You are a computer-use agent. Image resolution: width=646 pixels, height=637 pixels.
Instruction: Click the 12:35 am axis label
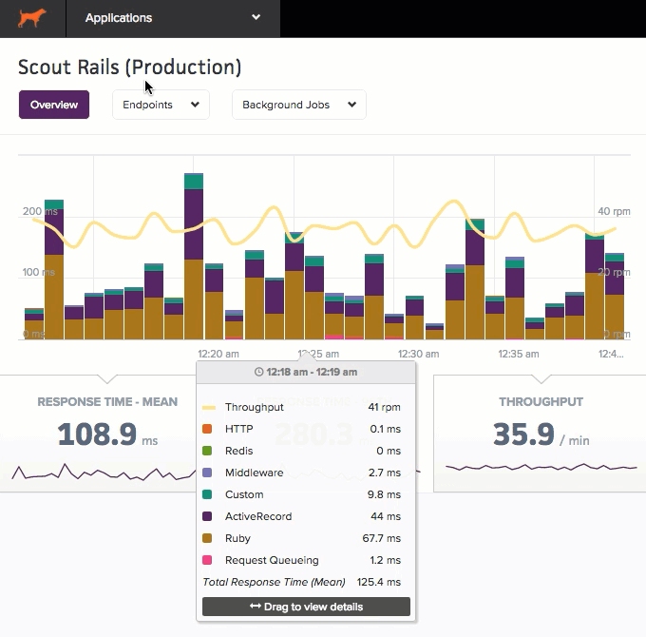tap(519, 354)
